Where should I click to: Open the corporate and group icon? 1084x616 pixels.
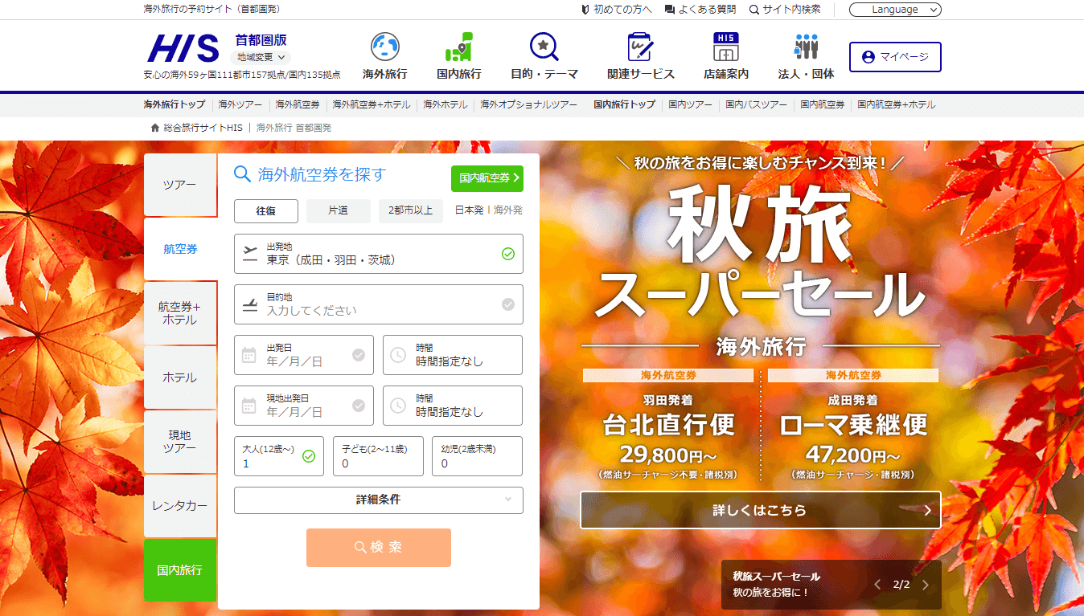coord(806,47)
